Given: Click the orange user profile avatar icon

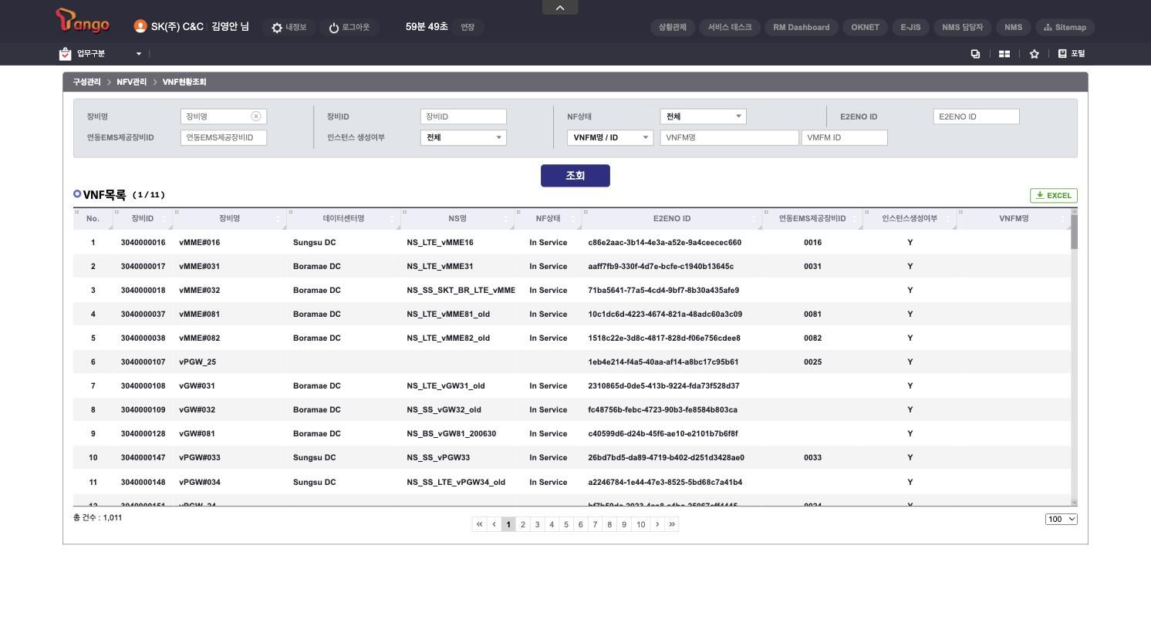Looking at the screenshot, I should 140,26.
